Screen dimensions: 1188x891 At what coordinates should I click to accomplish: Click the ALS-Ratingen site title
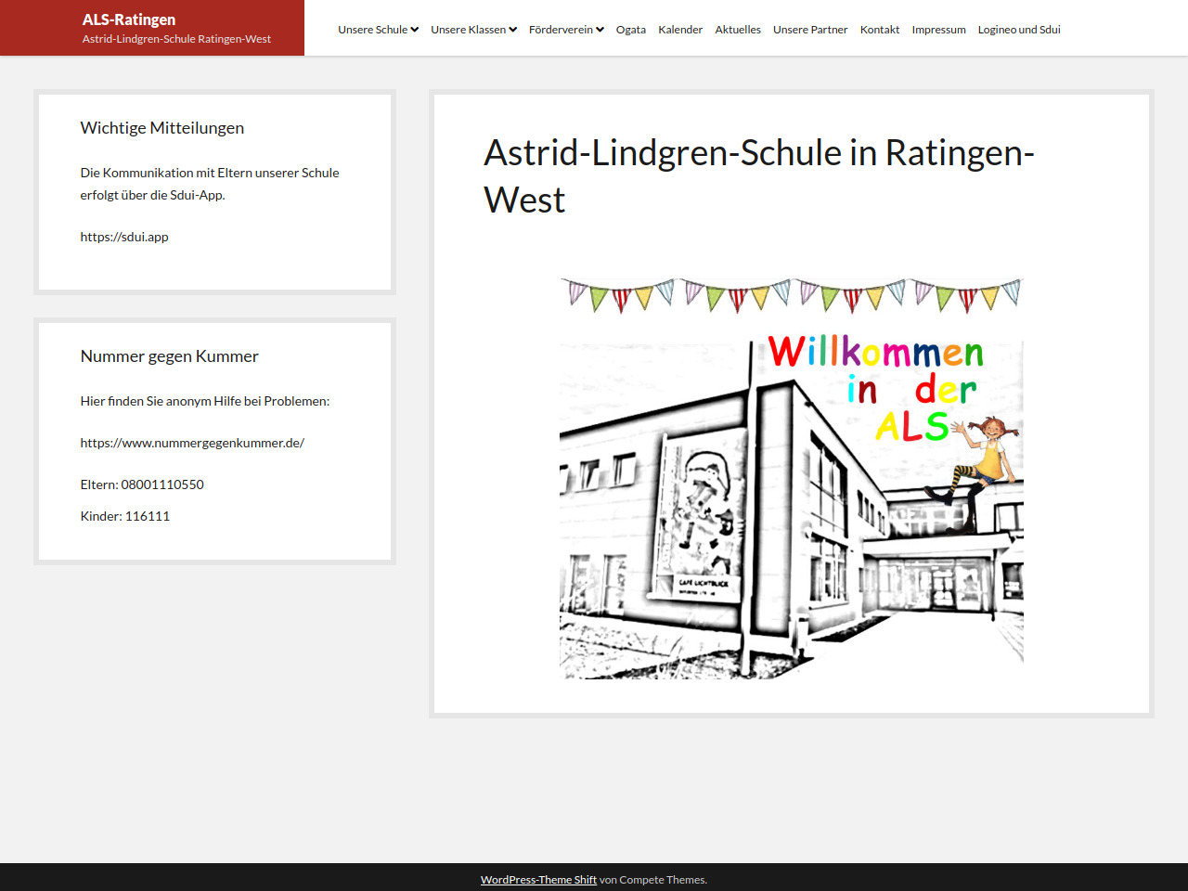[129, 19]
